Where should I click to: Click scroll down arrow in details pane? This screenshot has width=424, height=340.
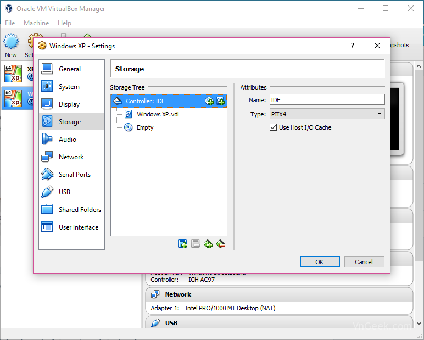(x=419, y=323)
